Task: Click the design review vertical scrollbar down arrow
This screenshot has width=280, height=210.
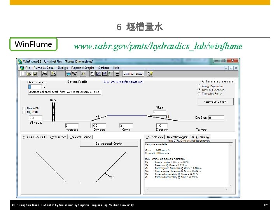Action: (x=231, y=185)
